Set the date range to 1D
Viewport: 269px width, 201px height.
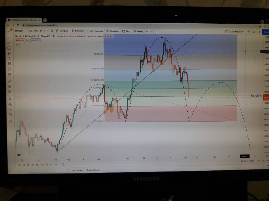coord(19,165)
